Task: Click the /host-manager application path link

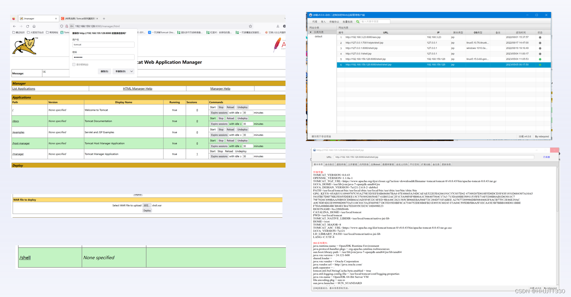Action: pos(21,143)
